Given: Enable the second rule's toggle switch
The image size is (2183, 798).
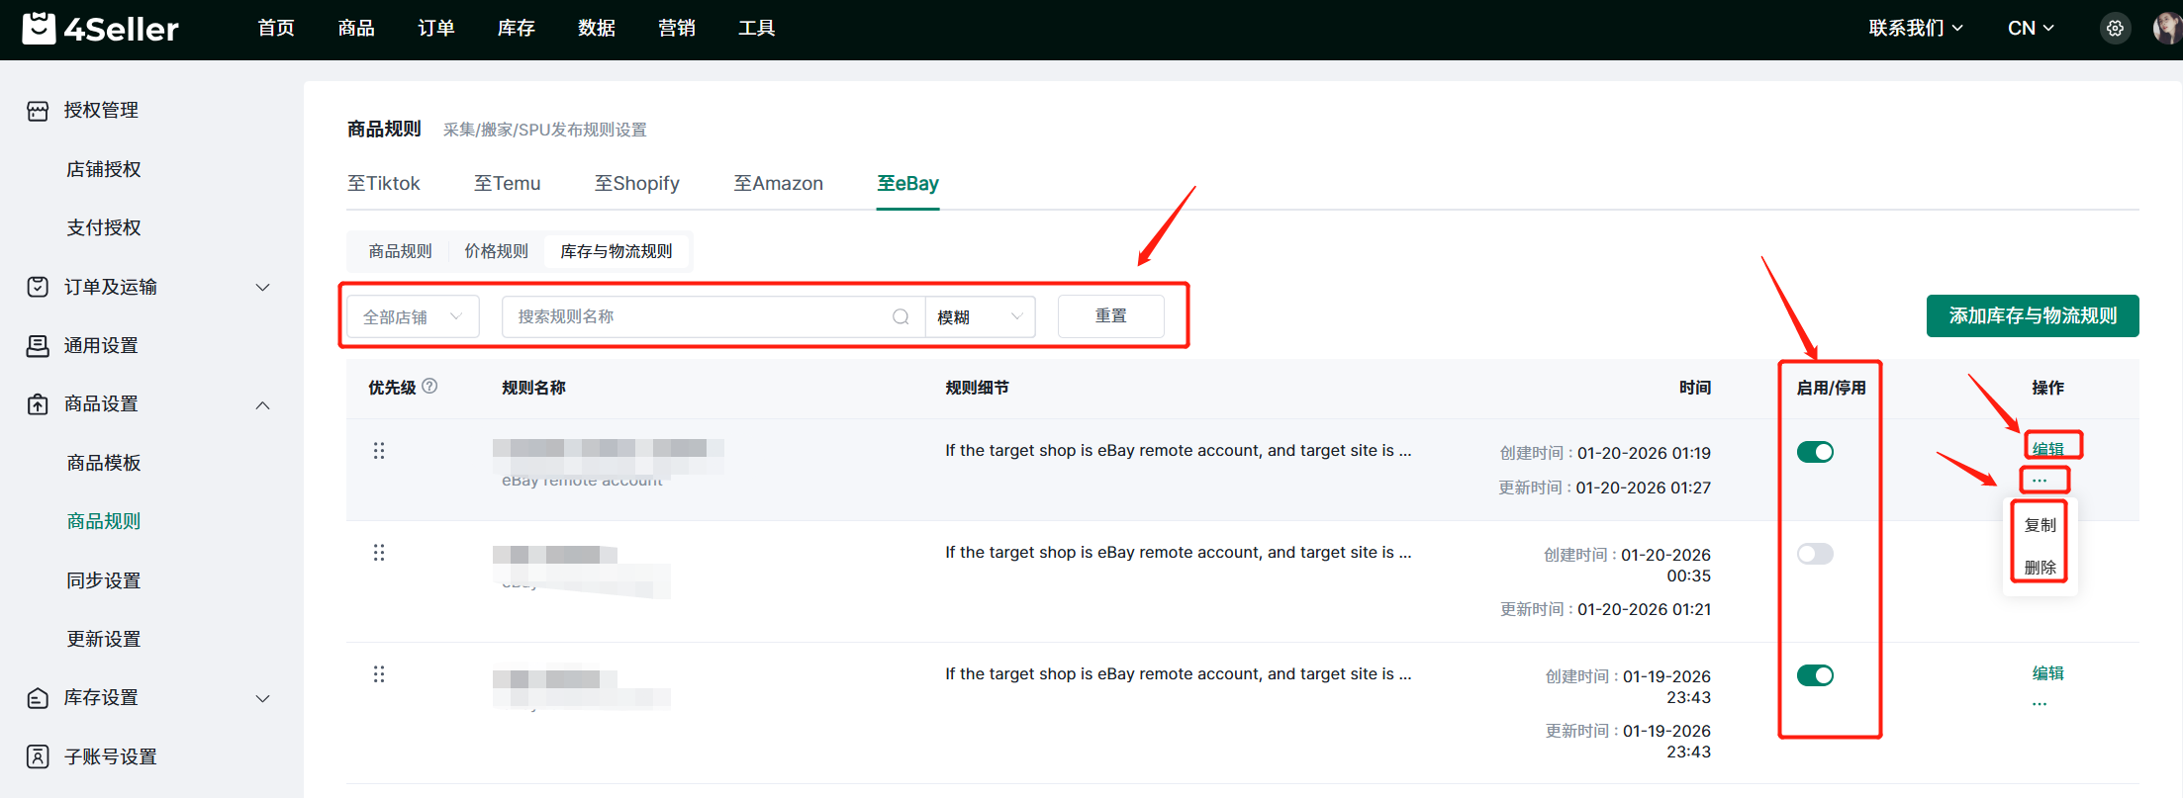Looking at the screenshot, I should (1815, 554).
